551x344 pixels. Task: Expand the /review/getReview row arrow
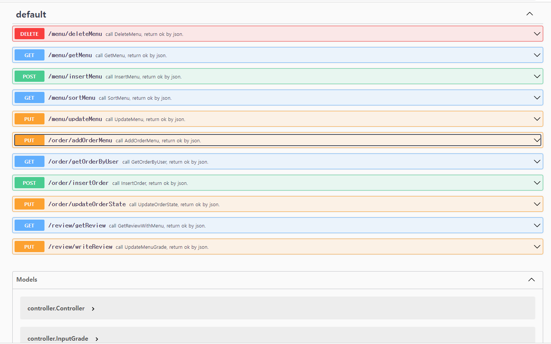pyautogui.click(x=537, y=226)
